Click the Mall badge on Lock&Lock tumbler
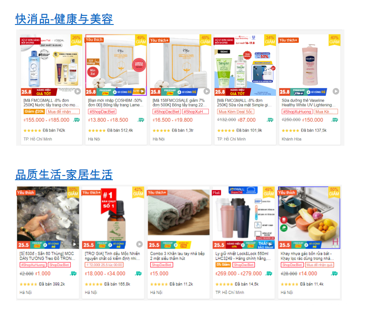 pos(216,193)
